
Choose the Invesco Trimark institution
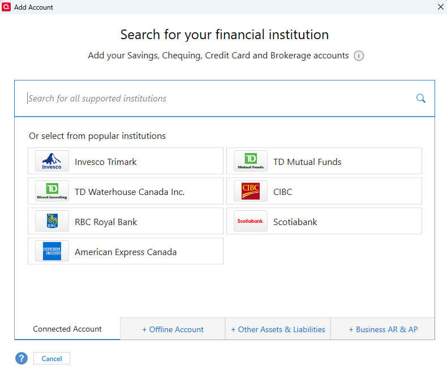click(x=106, y=162)
